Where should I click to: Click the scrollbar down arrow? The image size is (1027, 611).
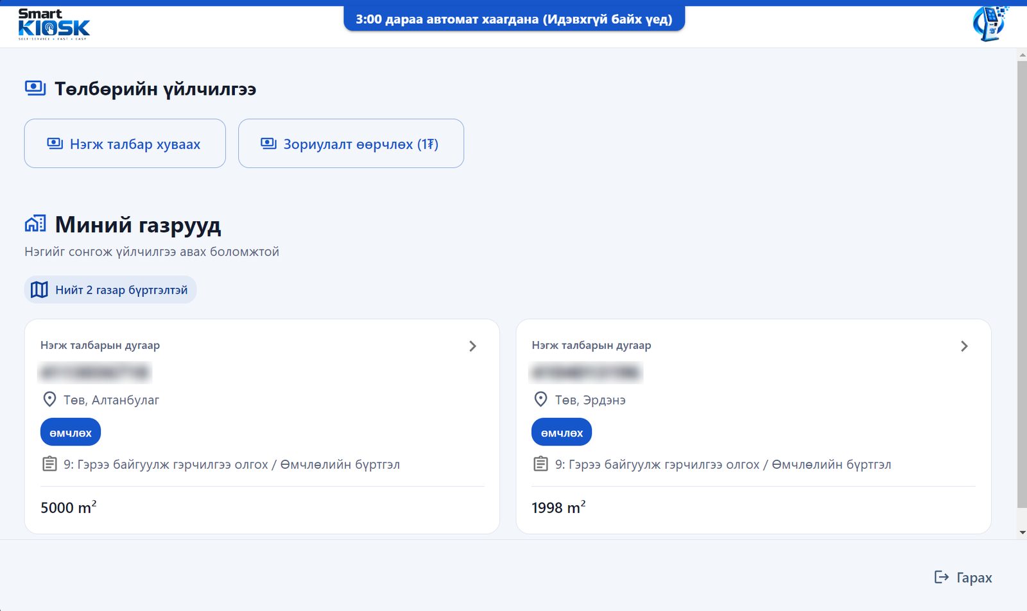click(x=1022, y=533)
